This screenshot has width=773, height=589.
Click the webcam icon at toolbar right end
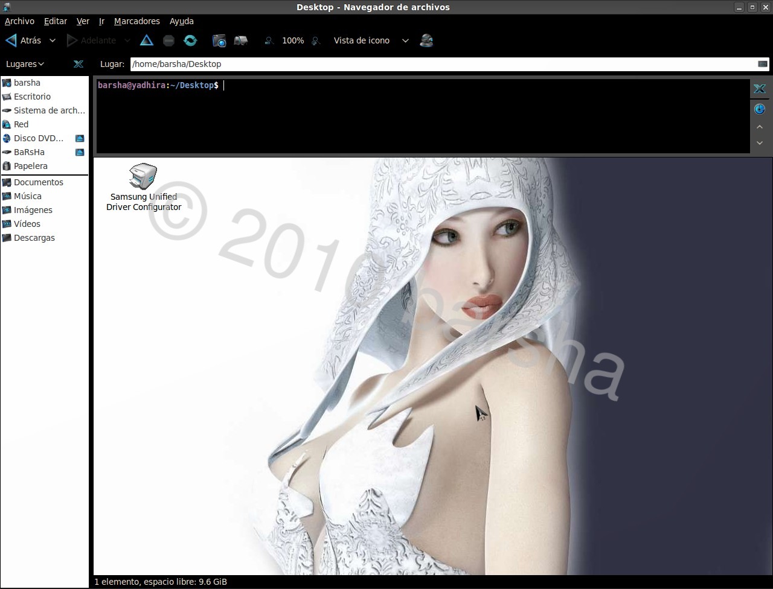(x=427, y=40)
